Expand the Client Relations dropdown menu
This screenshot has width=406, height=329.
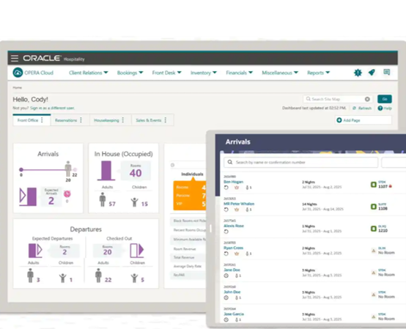(88, 73)
